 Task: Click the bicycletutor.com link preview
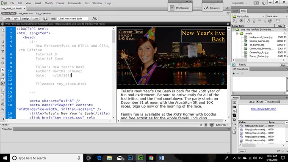tap(263, 109)
